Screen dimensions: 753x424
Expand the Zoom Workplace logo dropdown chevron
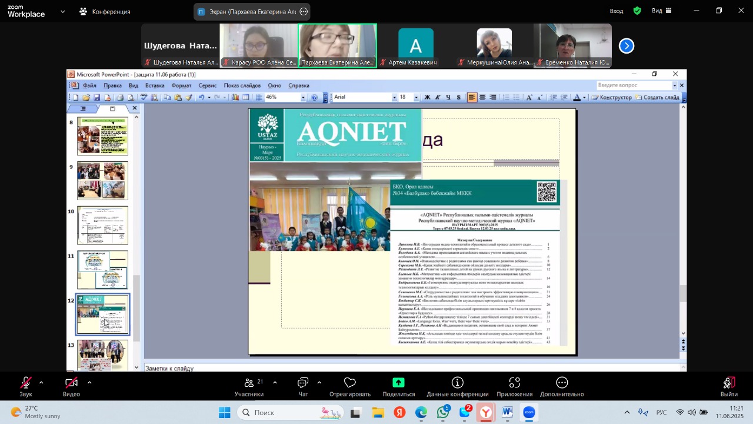pos(62,11)
